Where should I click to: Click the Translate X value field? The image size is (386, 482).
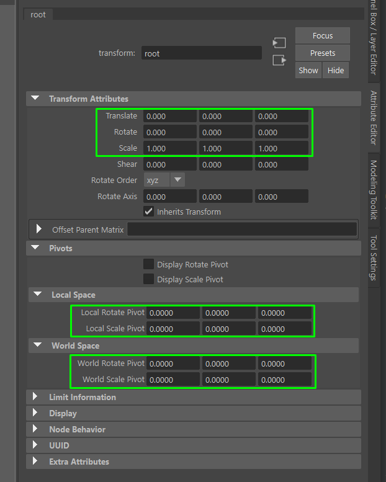[x=169, y=116]
